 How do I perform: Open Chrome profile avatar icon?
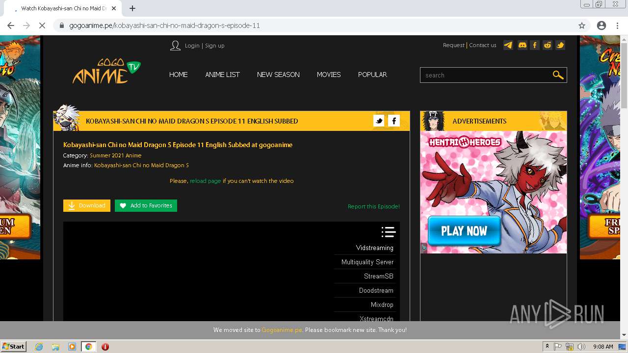602,25
